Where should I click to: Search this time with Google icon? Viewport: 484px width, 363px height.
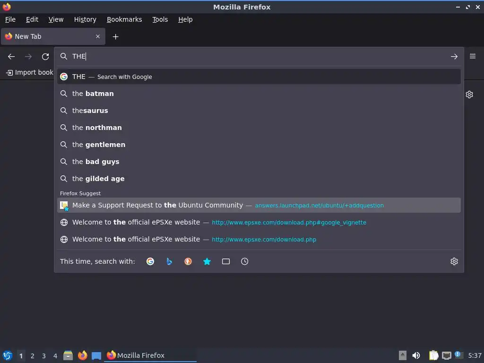click(x=150, y=261)
